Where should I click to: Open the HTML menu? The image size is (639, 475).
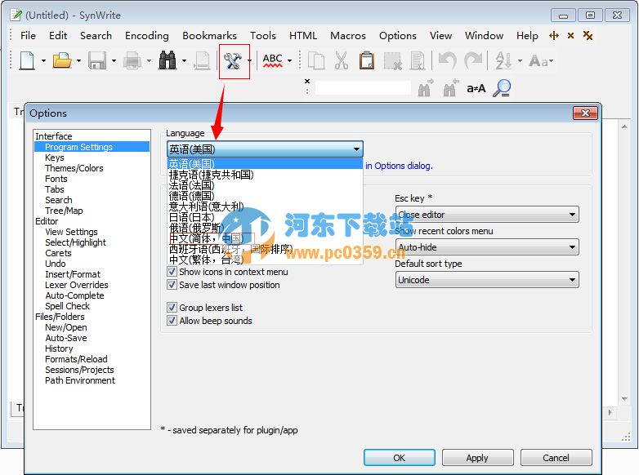303,36
